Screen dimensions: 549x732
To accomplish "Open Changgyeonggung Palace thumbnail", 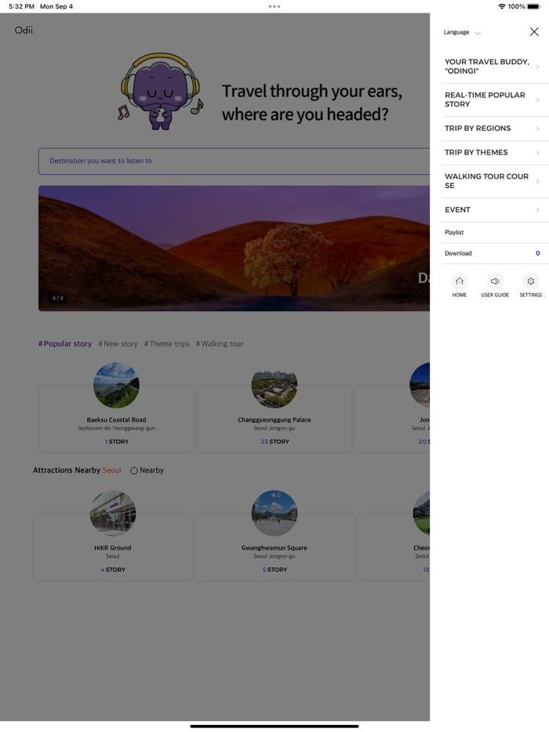I will (274, 386).
